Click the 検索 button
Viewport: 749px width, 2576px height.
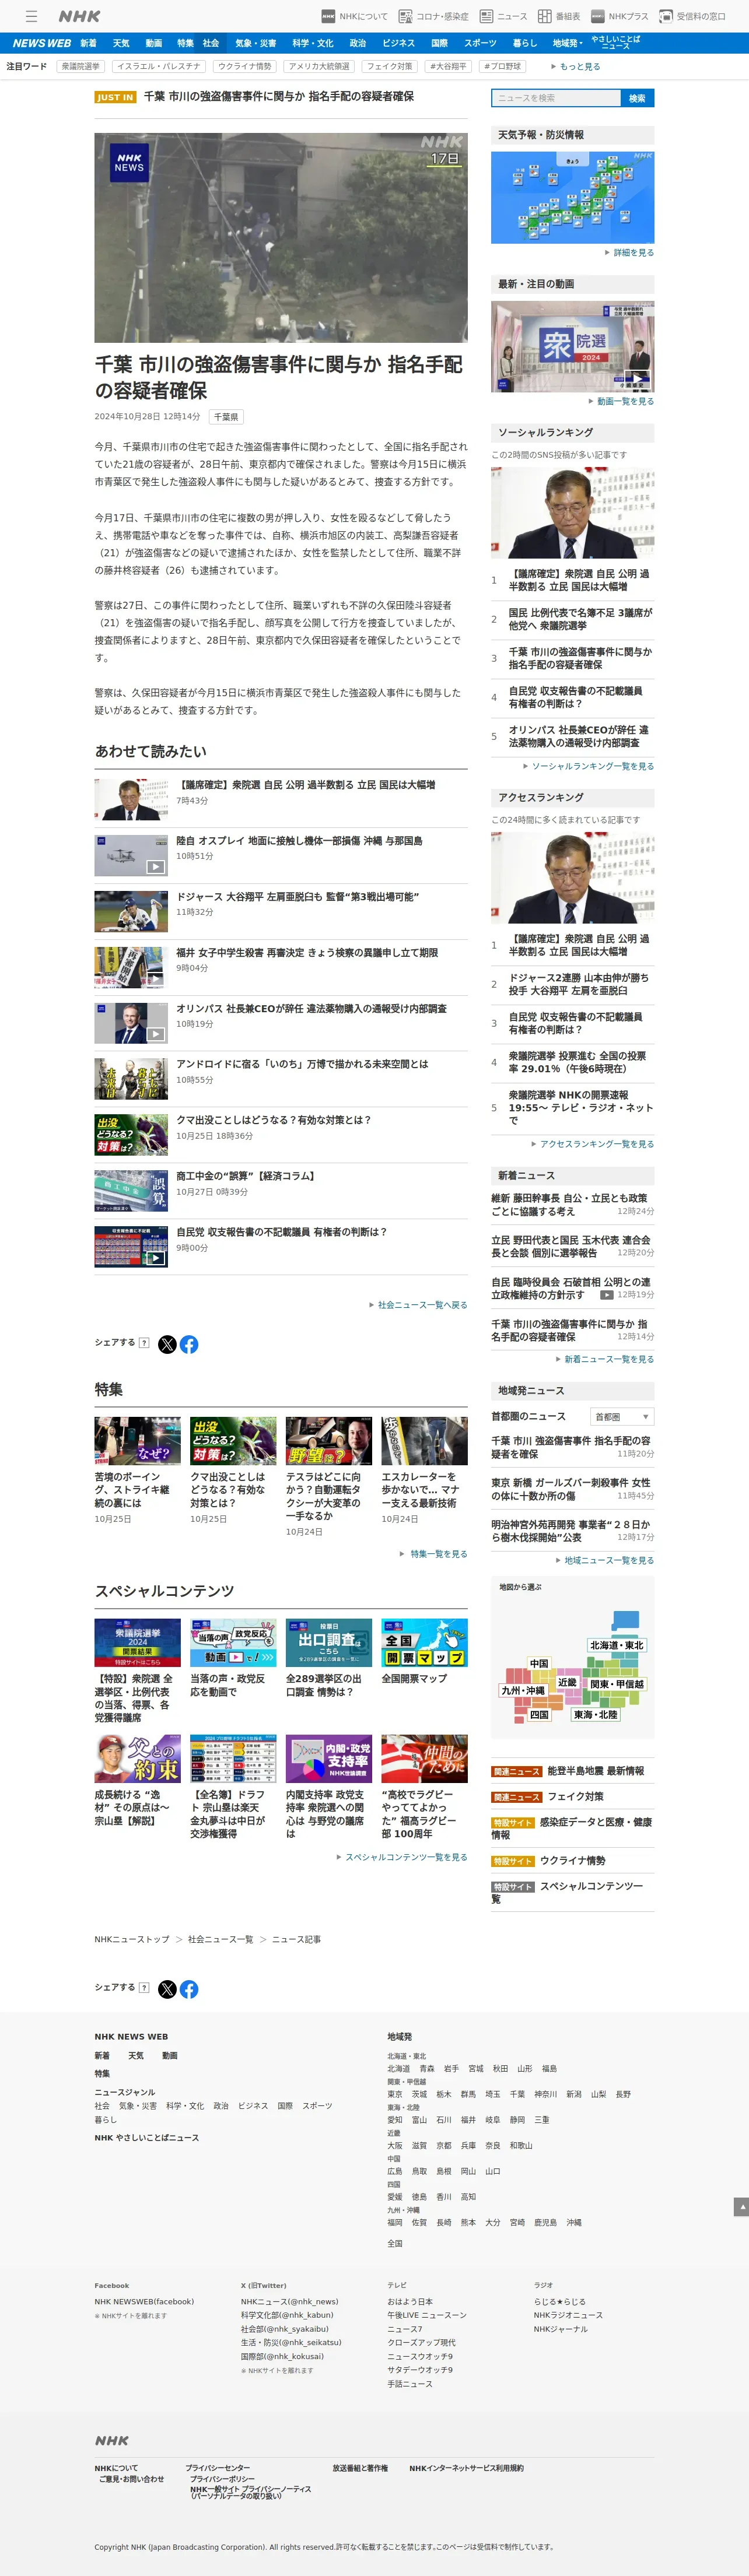pyautogui.click(x=638, y=98)
